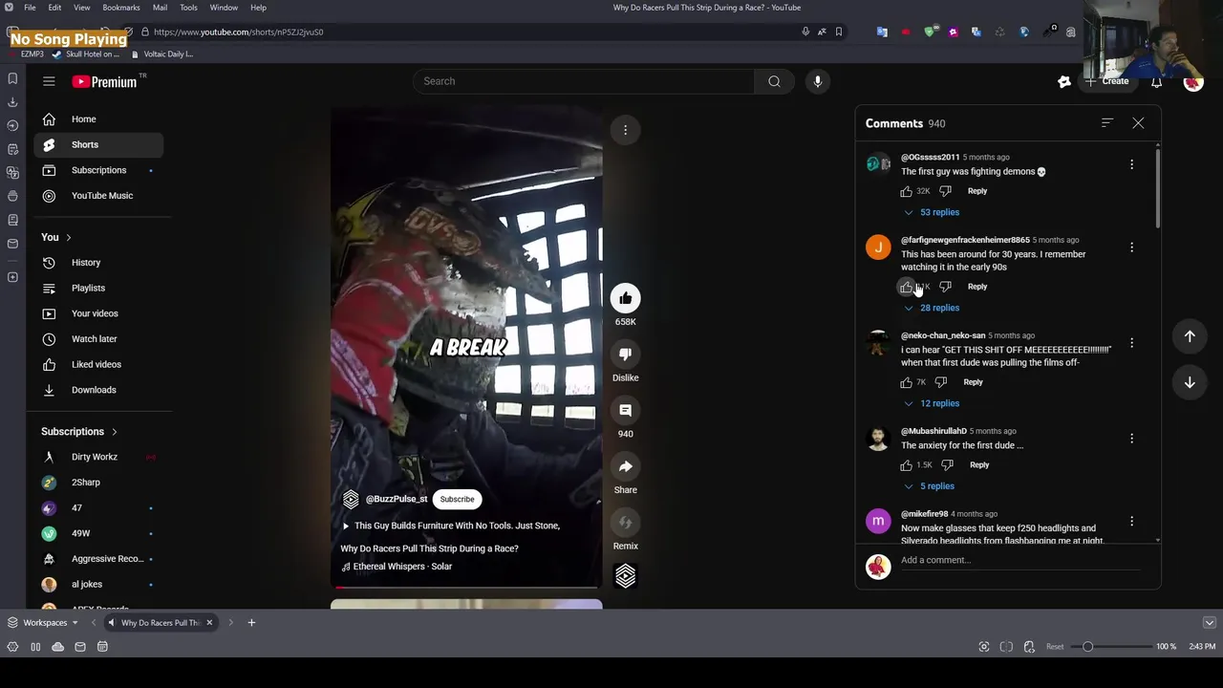This screenshot has height=688, width=1223.
Task: Open YouTube Music in the sidebar
Action: [98, 196]
